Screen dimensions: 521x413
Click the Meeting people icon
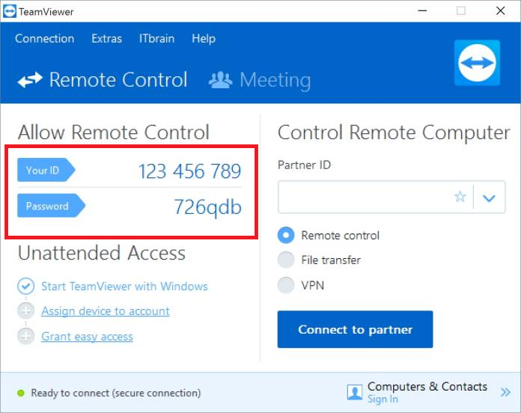220,80
